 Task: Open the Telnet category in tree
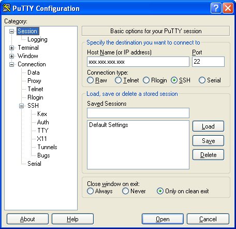point(35,89)
